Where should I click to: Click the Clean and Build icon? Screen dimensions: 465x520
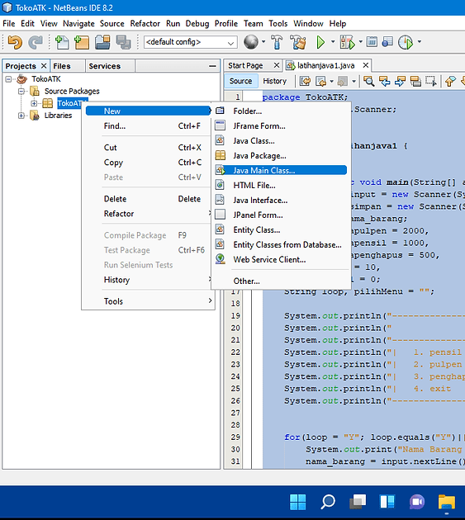coord(298,42)
